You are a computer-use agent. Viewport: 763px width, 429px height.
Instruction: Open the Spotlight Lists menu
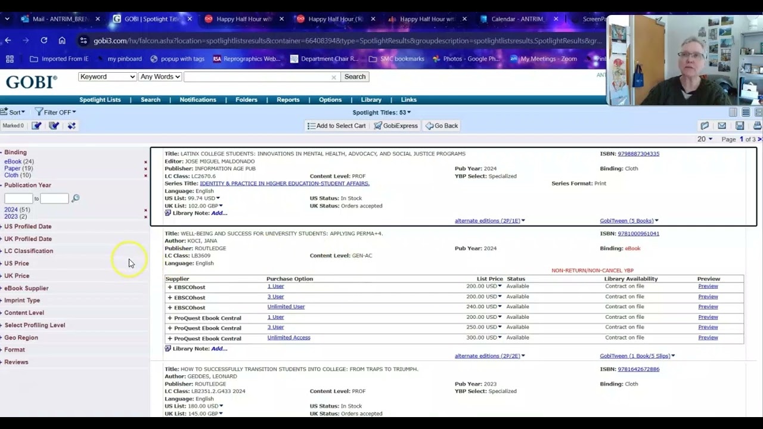click(x=100, y=100)
